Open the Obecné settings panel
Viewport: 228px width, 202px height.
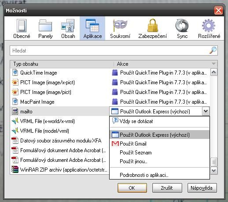(22, 29)
